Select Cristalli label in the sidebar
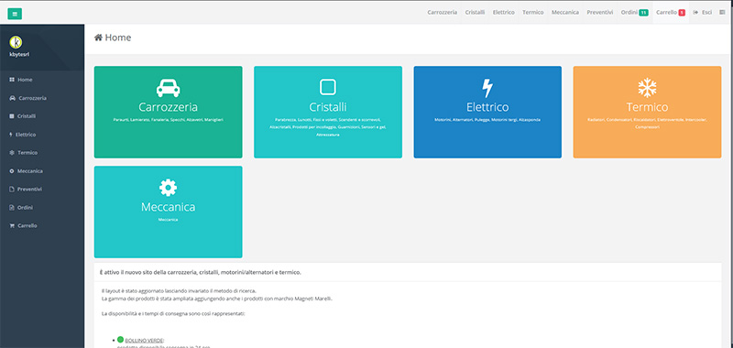The height and width of the screenshot is (348, 733). click(x=27, y=116)
